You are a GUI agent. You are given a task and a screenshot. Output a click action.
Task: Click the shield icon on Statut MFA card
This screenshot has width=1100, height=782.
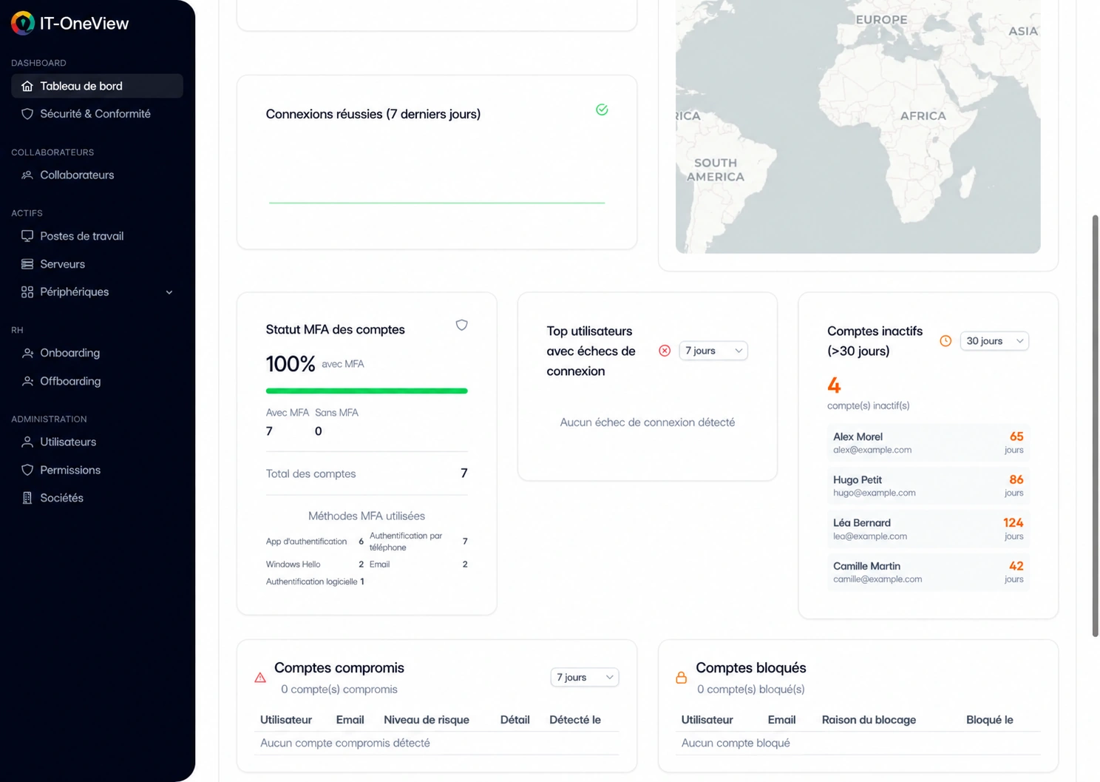461,325
